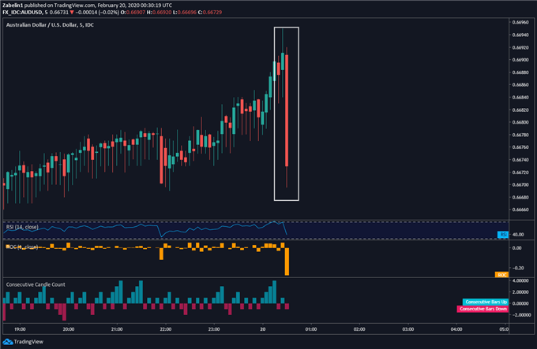
Task: Click the 0.66700 price axis label
Action: 520,185
